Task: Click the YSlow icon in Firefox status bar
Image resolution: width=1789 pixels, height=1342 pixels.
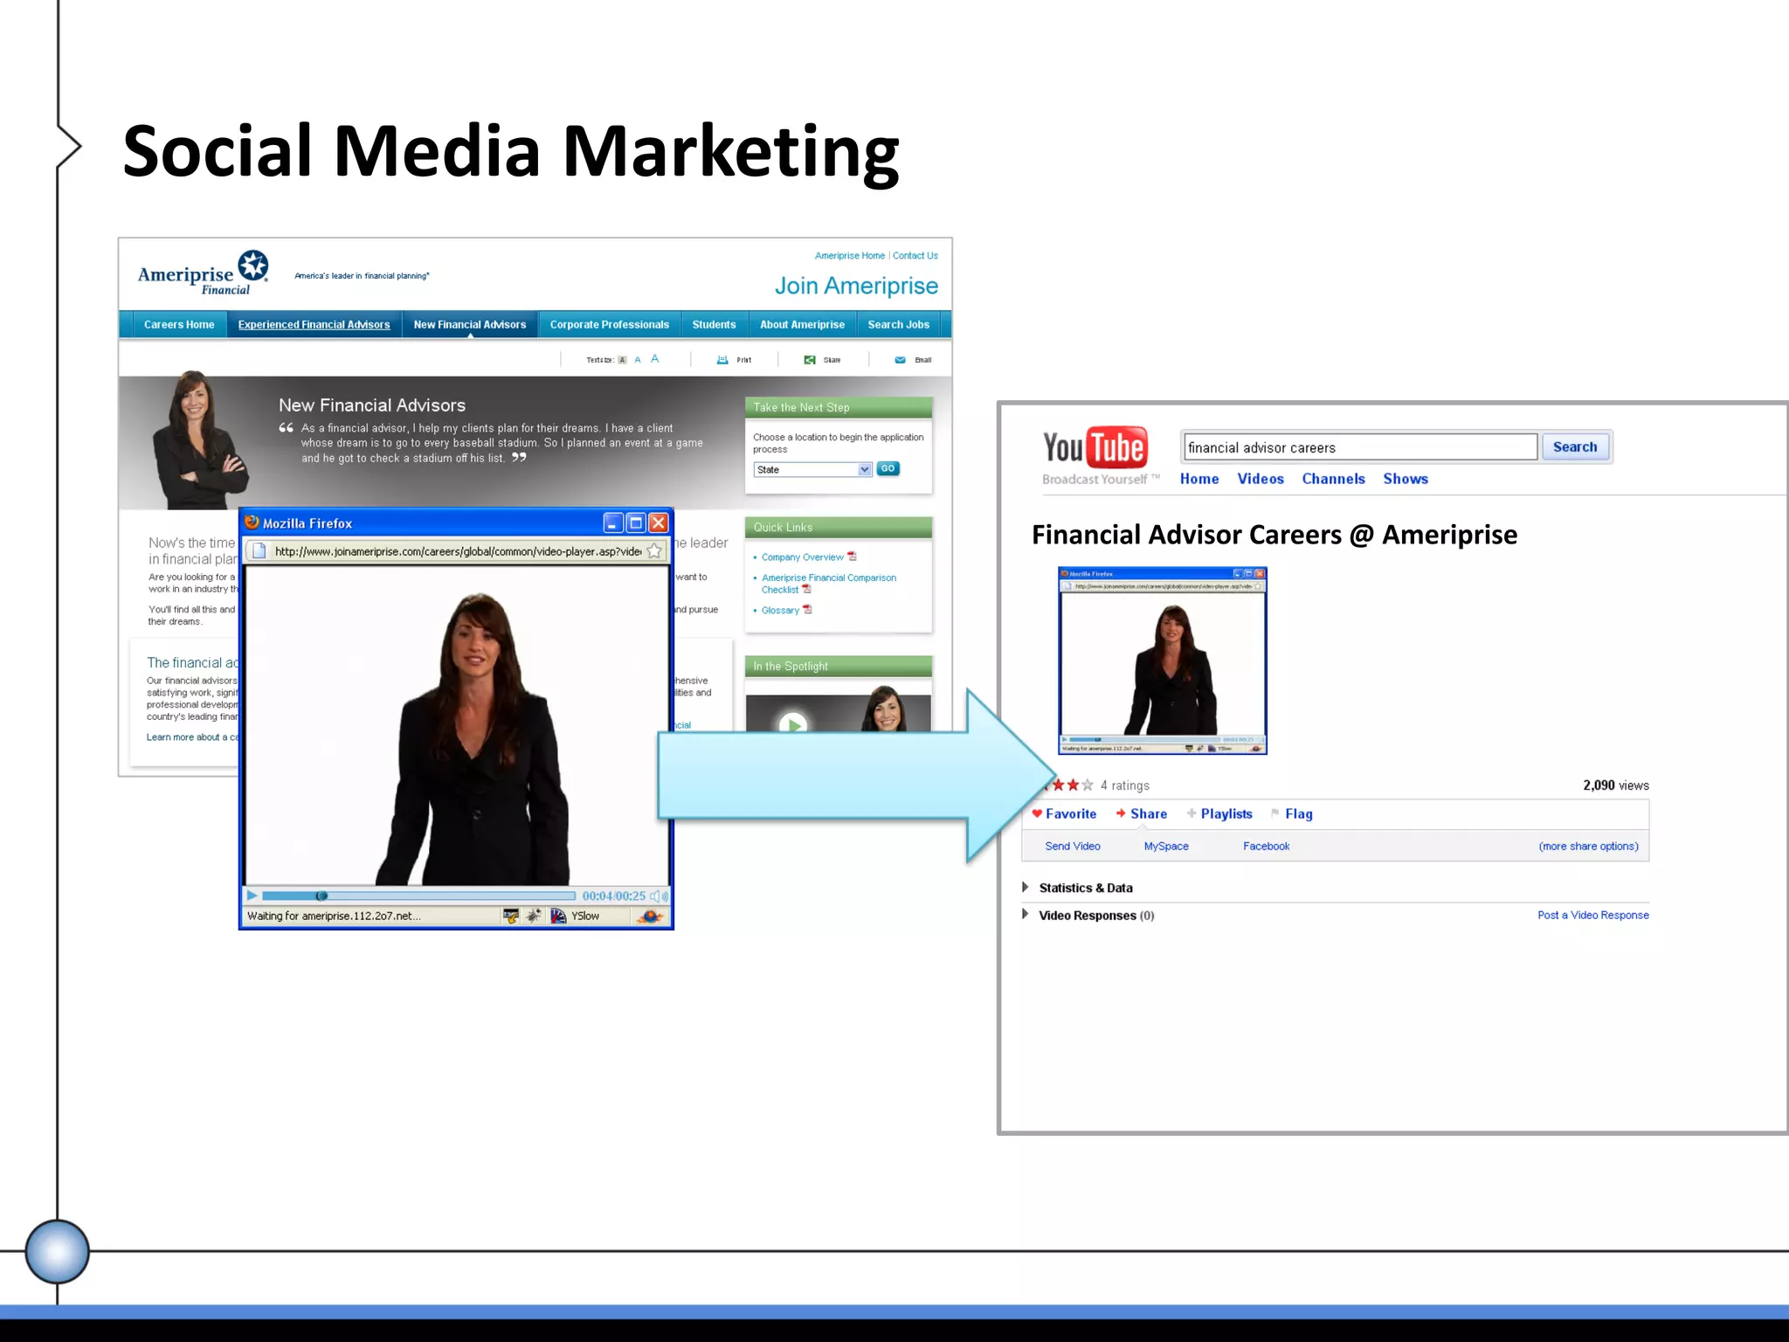Action: (558, 916)
